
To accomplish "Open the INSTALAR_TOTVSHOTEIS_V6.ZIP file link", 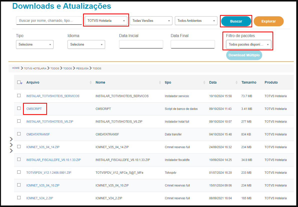I will (50, 121).
